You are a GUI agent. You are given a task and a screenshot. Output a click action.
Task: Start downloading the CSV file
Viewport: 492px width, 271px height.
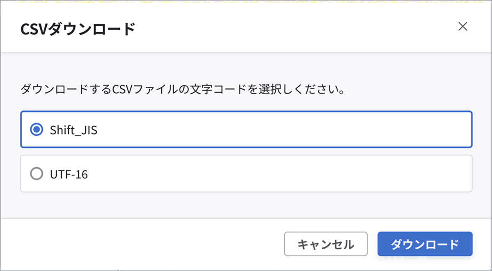425,244
